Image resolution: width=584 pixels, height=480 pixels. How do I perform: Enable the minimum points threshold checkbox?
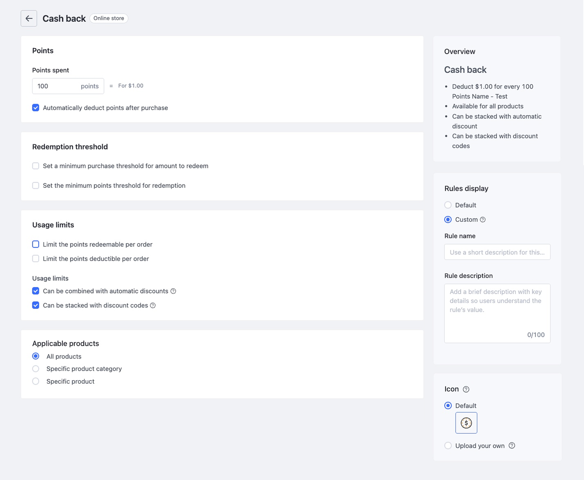(36, 185)
